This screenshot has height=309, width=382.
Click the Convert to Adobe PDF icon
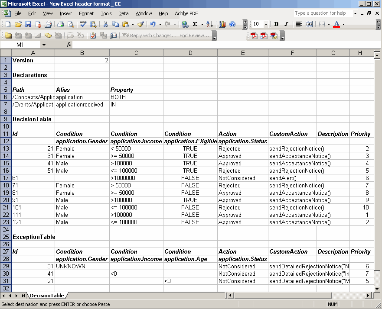(254, 36)
